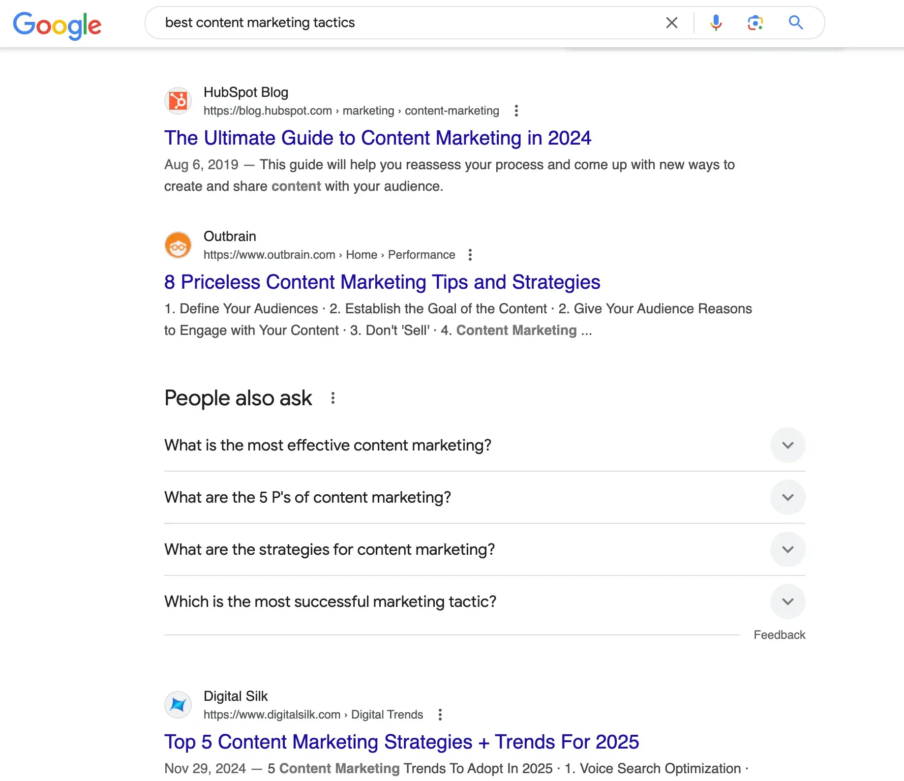The height and width of the screenshot is (781, 904).
Task: Open the Outbrain result options menu
Action: [x=470, y=255]
